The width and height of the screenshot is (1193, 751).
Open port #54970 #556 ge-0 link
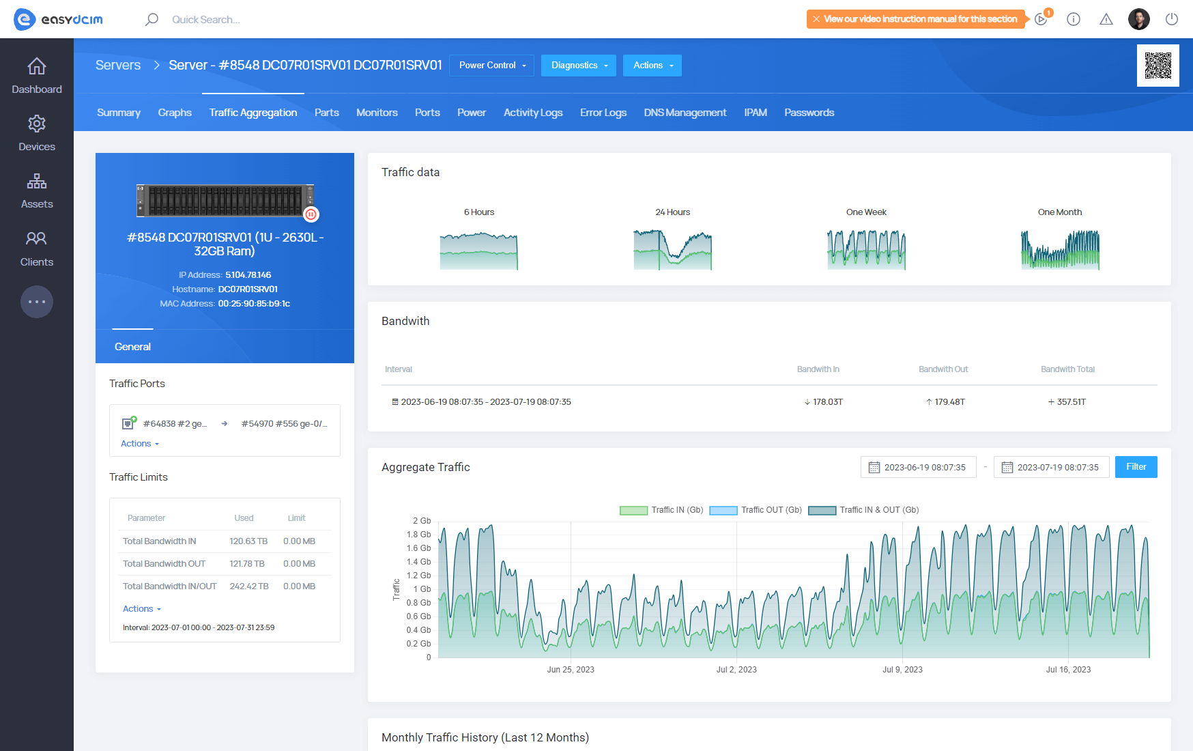point(285,424)
